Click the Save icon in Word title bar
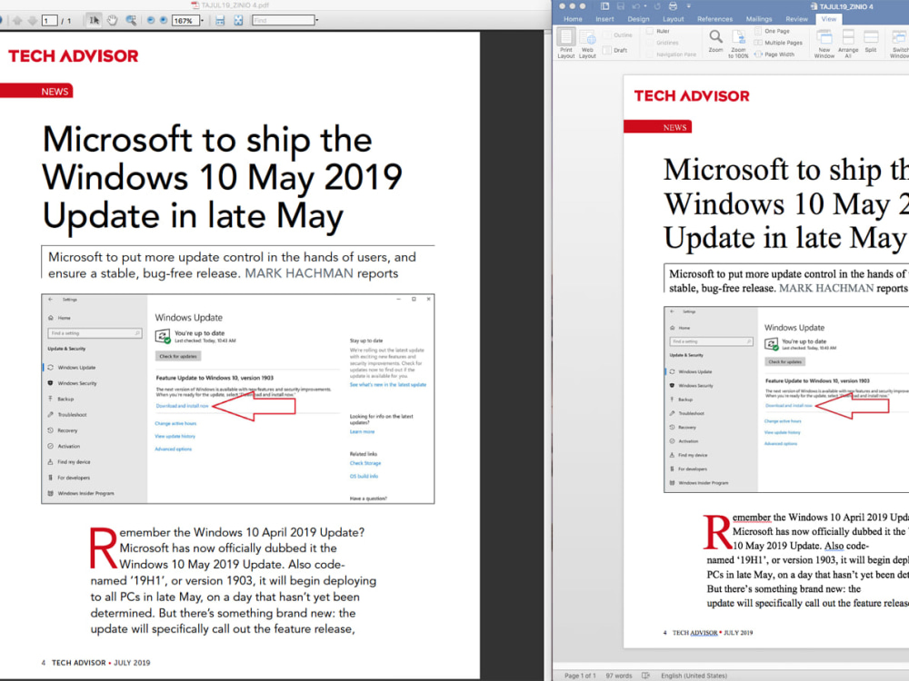Viewport: 909px width, 681px height. tap(621, 5)
